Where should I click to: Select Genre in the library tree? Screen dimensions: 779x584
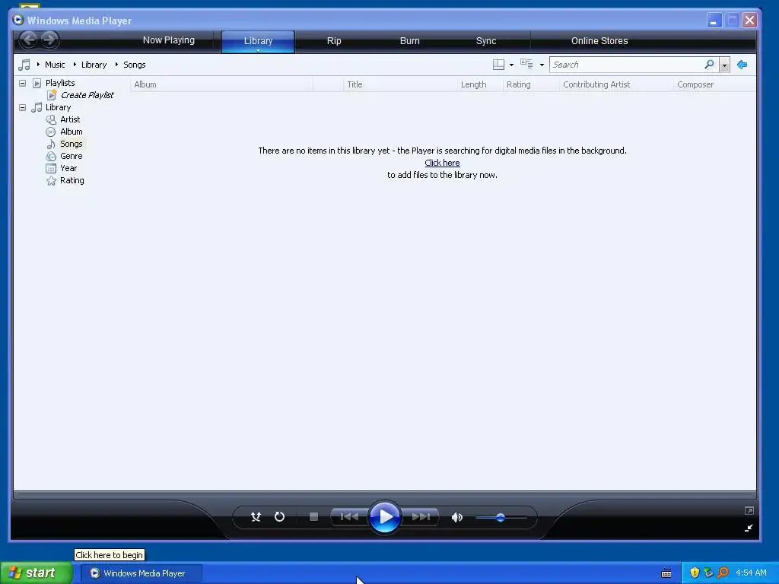[71, 156]
